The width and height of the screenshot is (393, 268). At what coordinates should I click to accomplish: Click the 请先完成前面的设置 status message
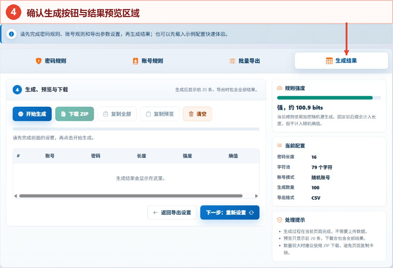point(54,138)
